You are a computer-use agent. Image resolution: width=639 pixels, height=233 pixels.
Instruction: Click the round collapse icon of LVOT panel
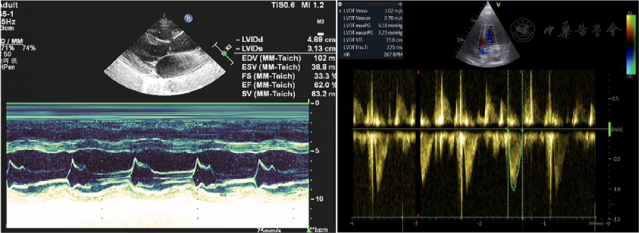[x=340, y=4]
